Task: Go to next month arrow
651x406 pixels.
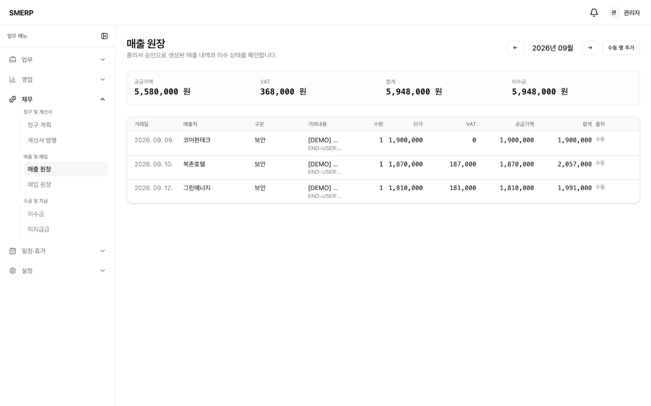Action: click(x=590, y=48)
